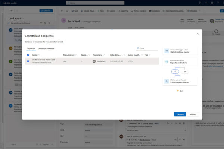The image size is (224, 149).
Task: Deselect the Invito ad evento marzo 2025 checkbox
Action: coord(28,61)
